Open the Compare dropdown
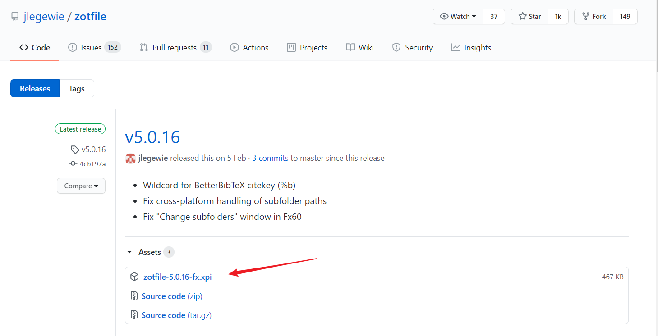The image size is (658, 336). coord(81,186)
